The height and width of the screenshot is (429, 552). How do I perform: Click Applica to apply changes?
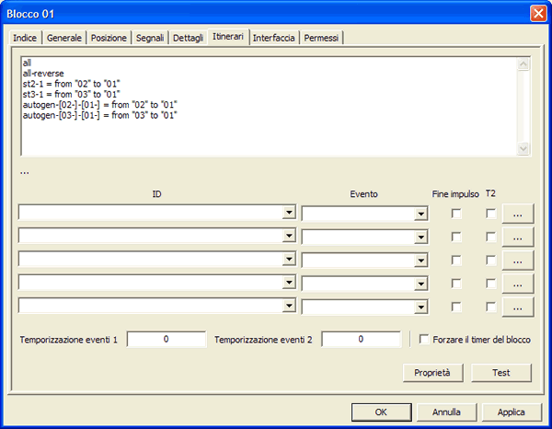point(505,412)
